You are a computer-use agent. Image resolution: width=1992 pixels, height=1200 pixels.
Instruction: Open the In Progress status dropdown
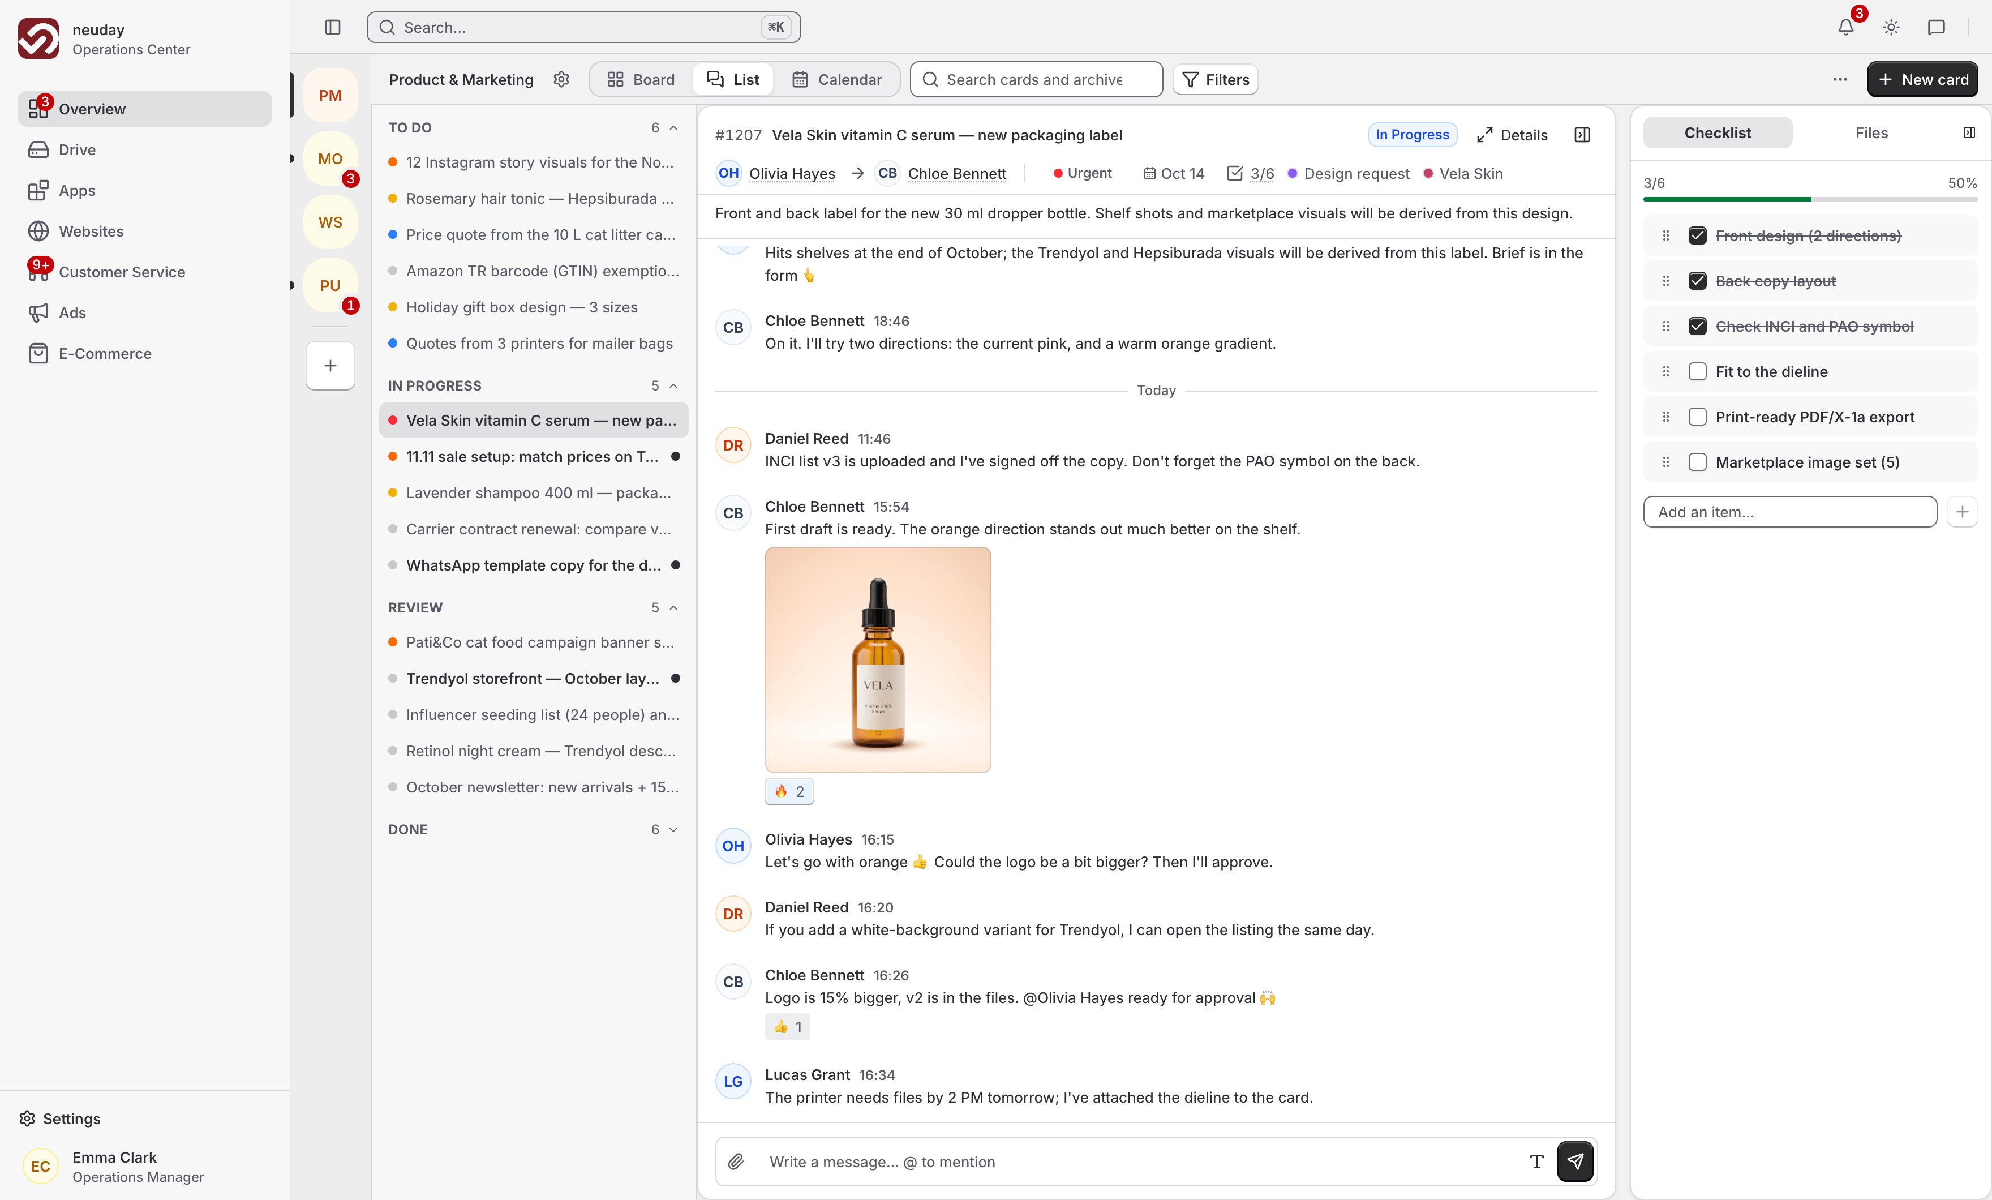[x=1411, y=135]
